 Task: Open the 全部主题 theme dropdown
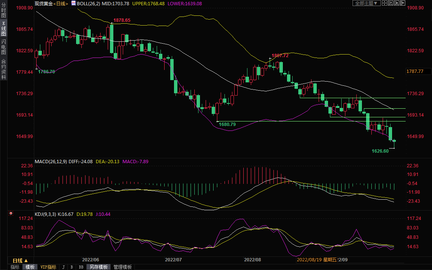(x=366, y=3)
